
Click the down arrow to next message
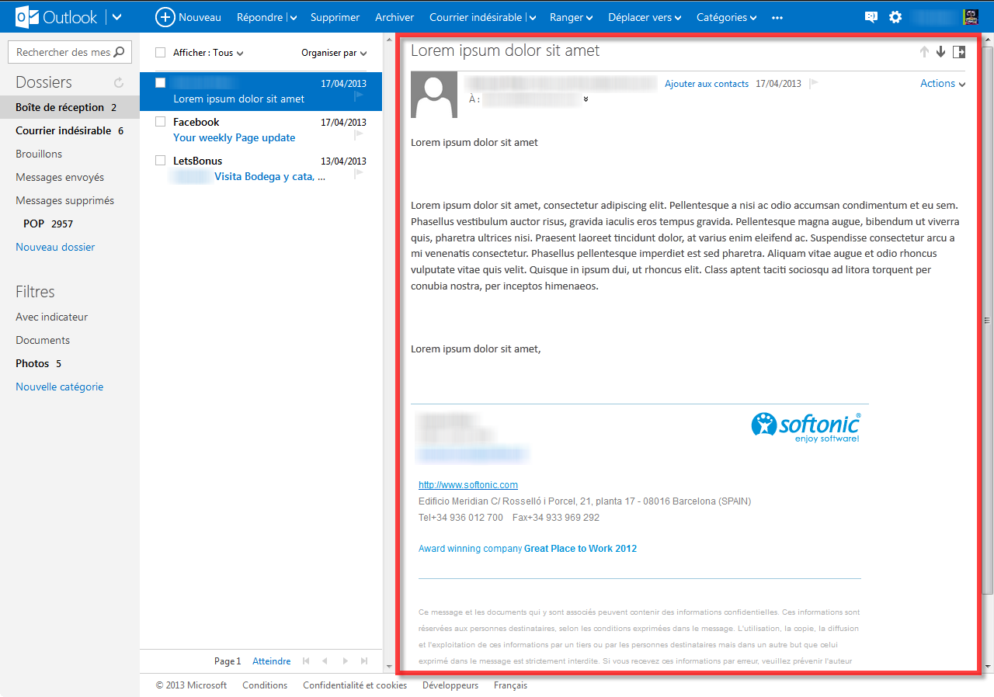point(940,51)
